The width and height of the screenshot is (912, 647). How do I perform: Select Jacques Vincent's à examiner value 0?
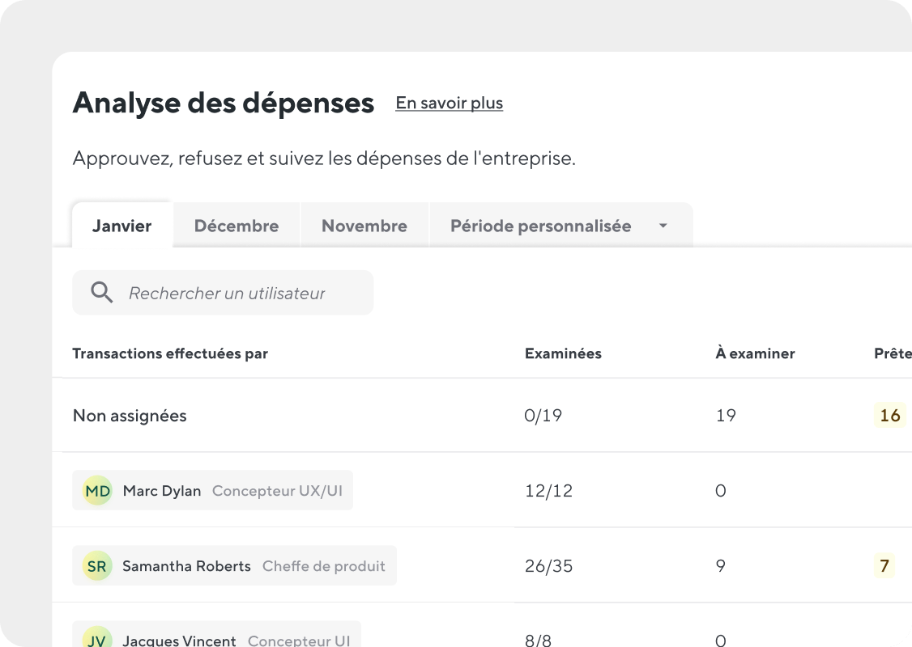point(721,640)
